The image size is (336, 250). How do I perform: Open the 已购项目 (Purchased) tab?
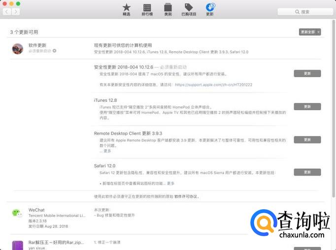point(189,10)
